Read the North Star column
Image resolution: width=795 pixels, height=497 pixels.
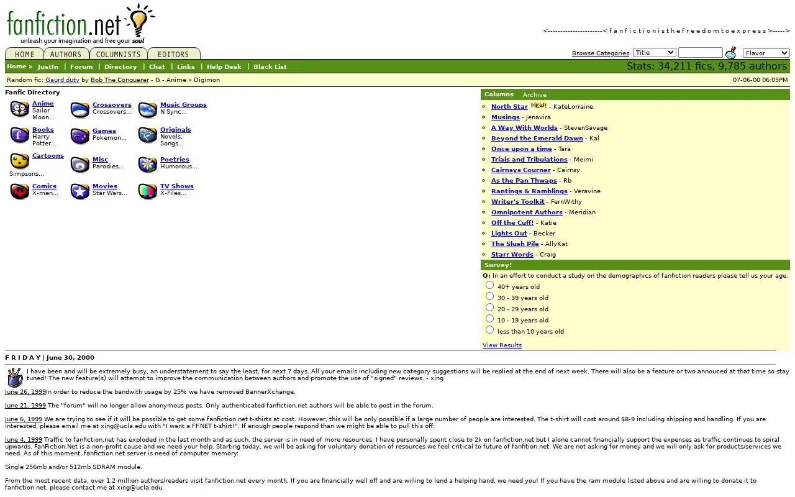point(509,107)
